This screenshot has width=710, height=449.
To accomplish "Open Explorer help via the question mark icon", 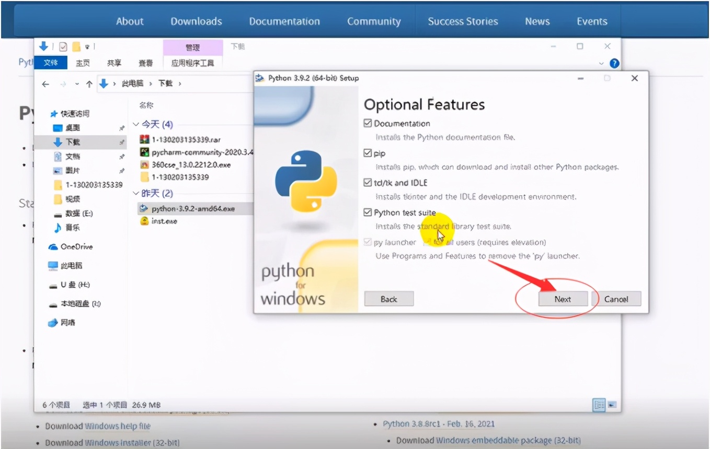I will [x=614, y=63].
